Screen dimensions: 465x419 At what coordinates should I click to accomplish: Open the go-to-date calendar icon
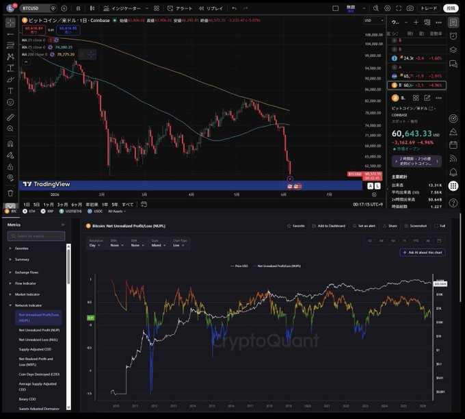[x=144, y=204]
